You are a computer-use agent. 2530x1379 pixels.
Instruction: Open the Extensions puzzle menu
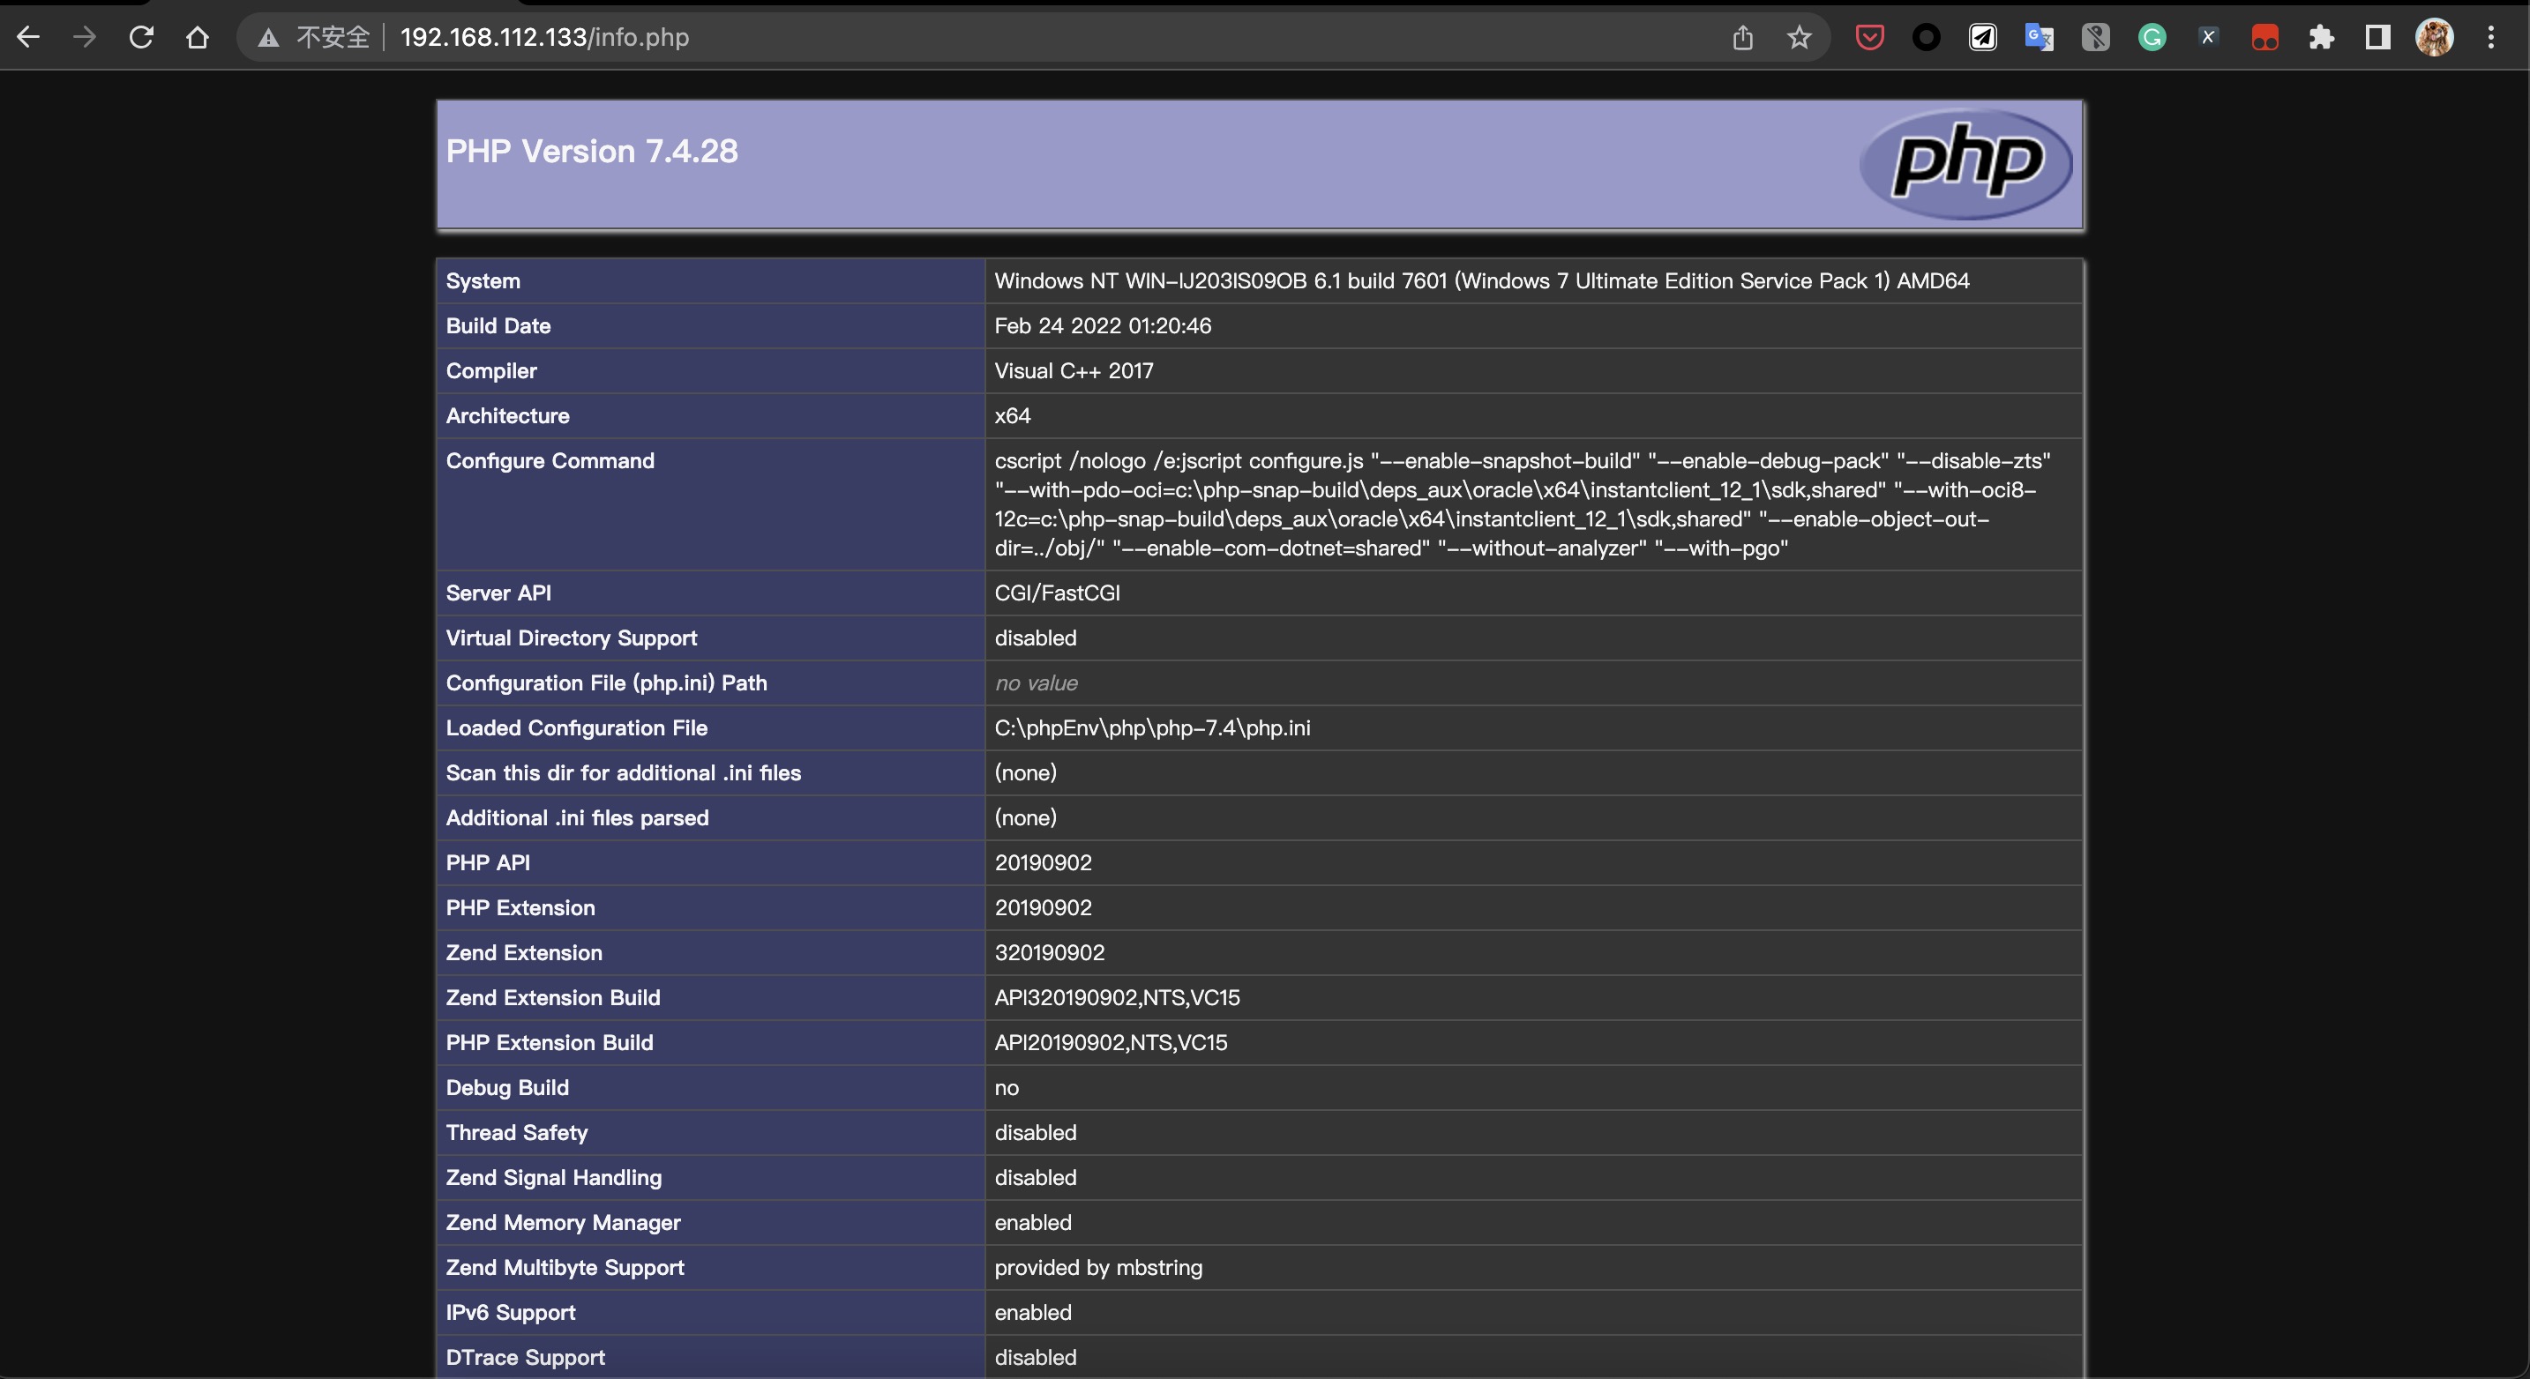click(2321, 37)
